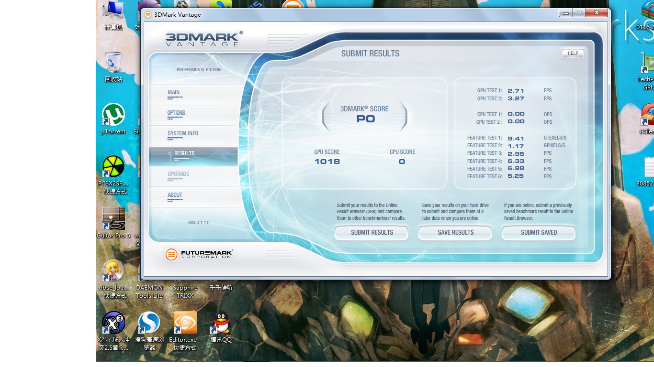The image size is (654, 367).
Task: Click the UPGRADE sidebar entry
Action: (x=193, y=176)
